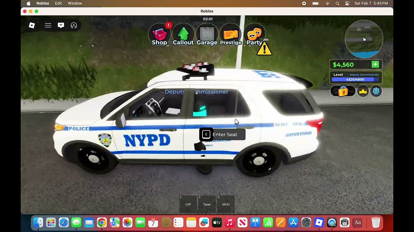Open Numbers from the Dock
414x232 pixels.
(268, 222)
